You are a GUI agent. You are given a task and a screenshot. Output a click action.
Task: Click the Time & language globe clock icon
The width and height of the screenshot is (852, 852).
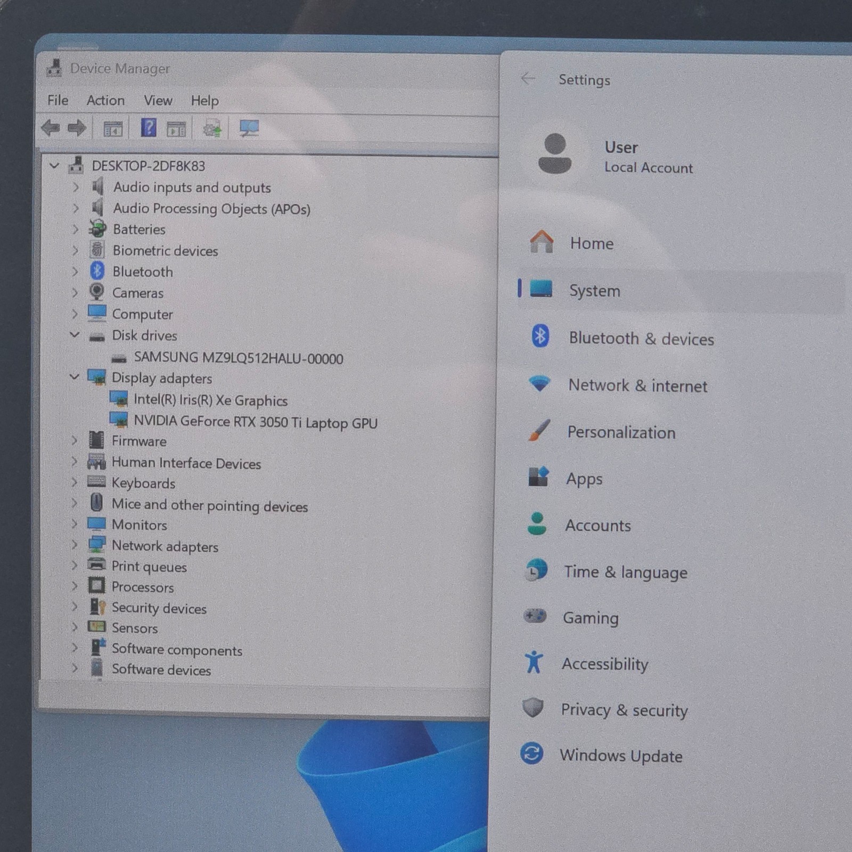pyautogui.click(x=536, y=570)
